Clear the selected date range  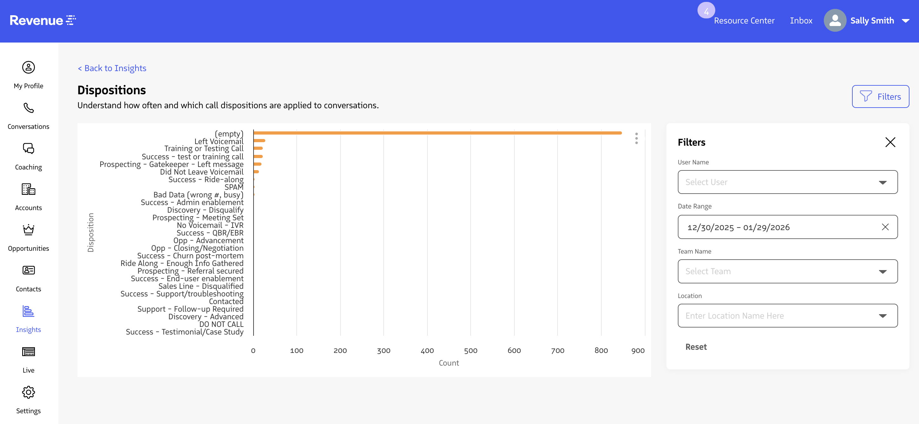pyautogui.click(x=885, y=227)
